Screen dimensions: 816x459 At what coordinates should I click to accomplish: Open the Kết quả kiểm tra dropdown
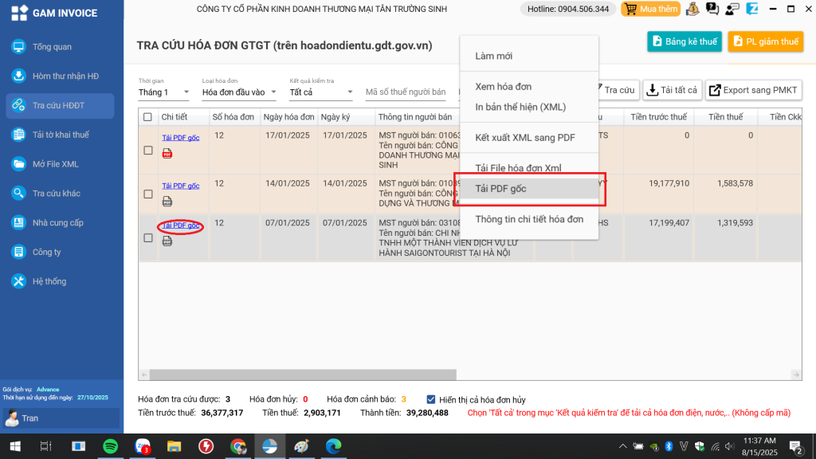[323, 92]
